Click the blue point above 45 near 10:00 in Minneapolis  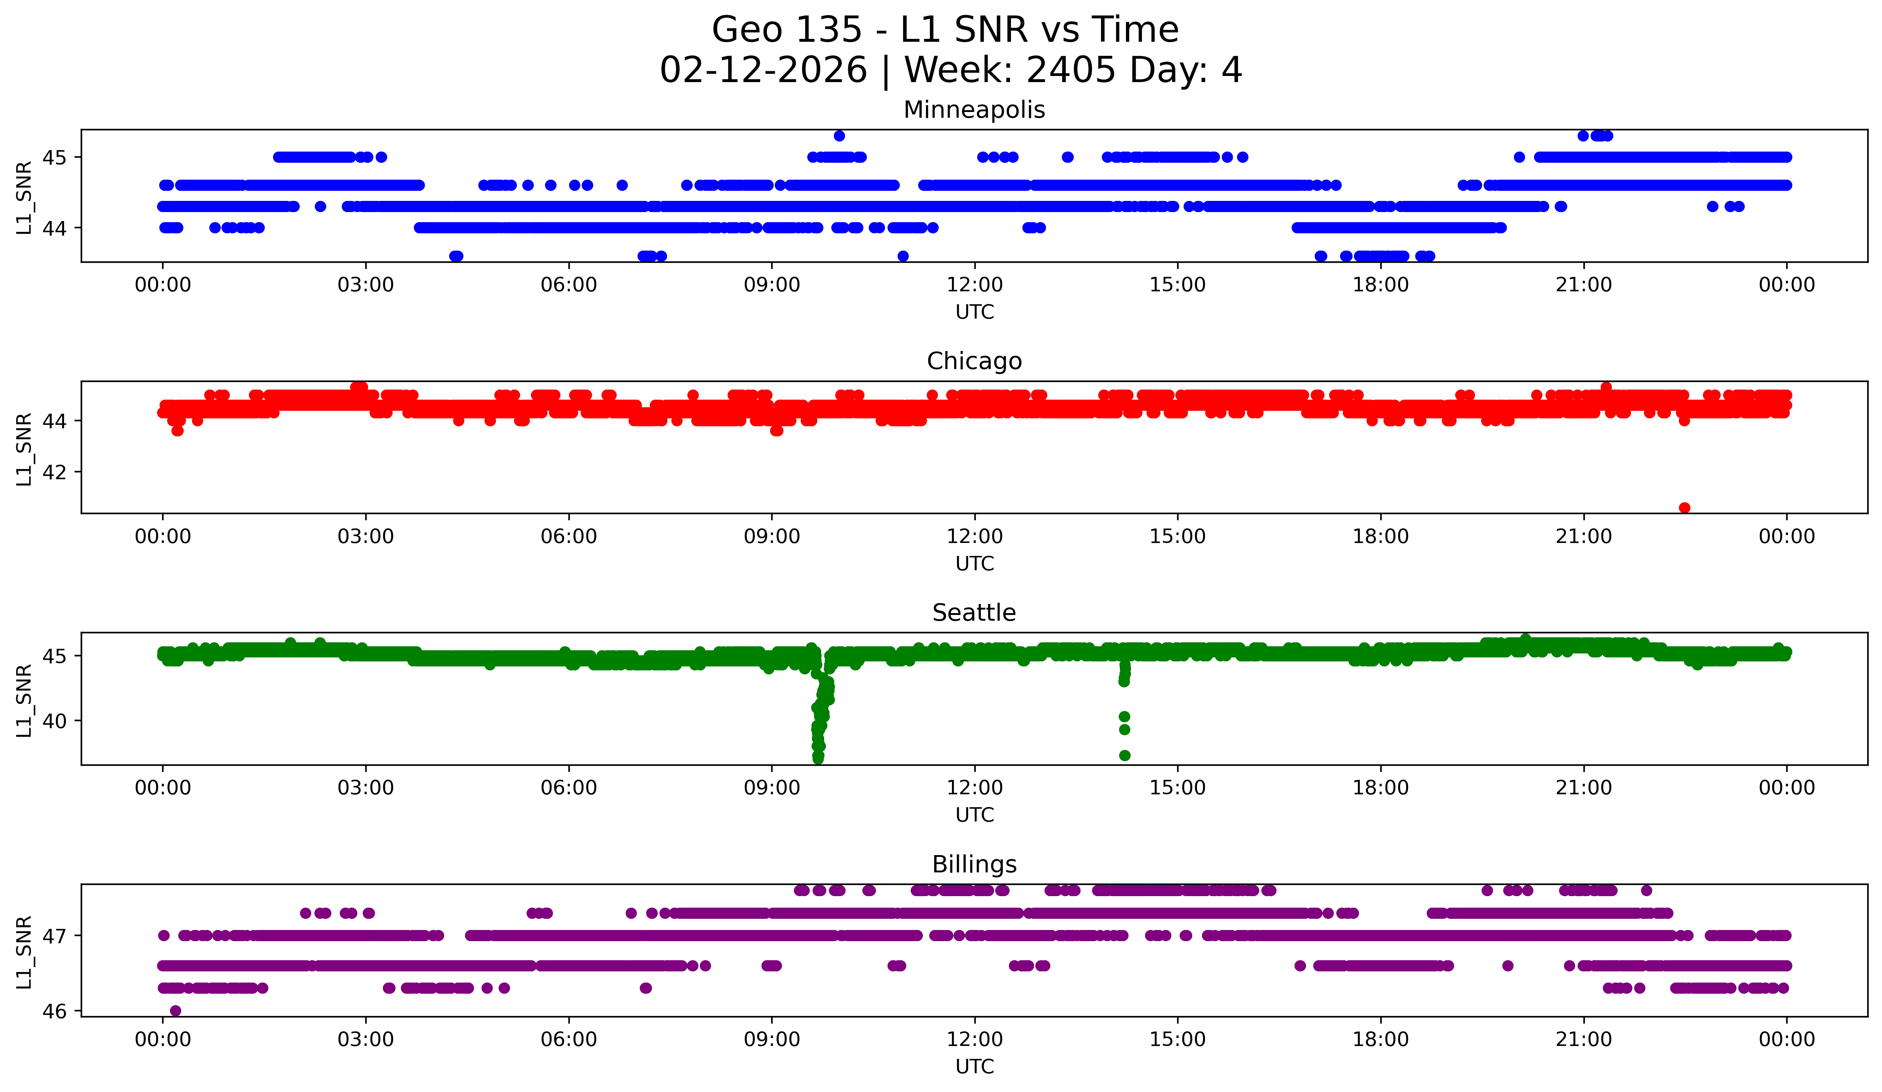840,136
